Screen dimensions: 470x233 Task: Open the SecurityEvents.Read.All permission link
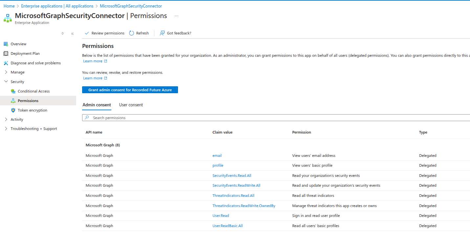pos(232,175)
